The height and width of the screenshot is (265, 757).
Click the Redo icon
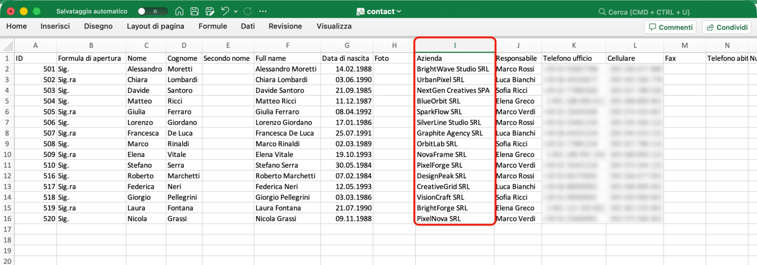click(x=248, y=11)
